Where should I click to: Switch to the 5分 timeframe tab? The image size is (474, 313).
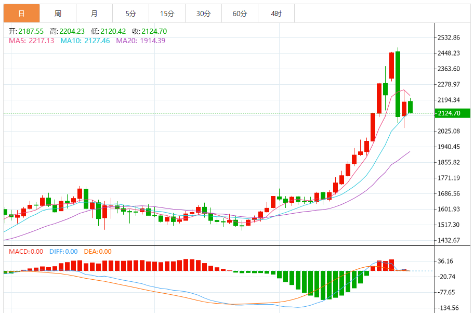[130, 14]
